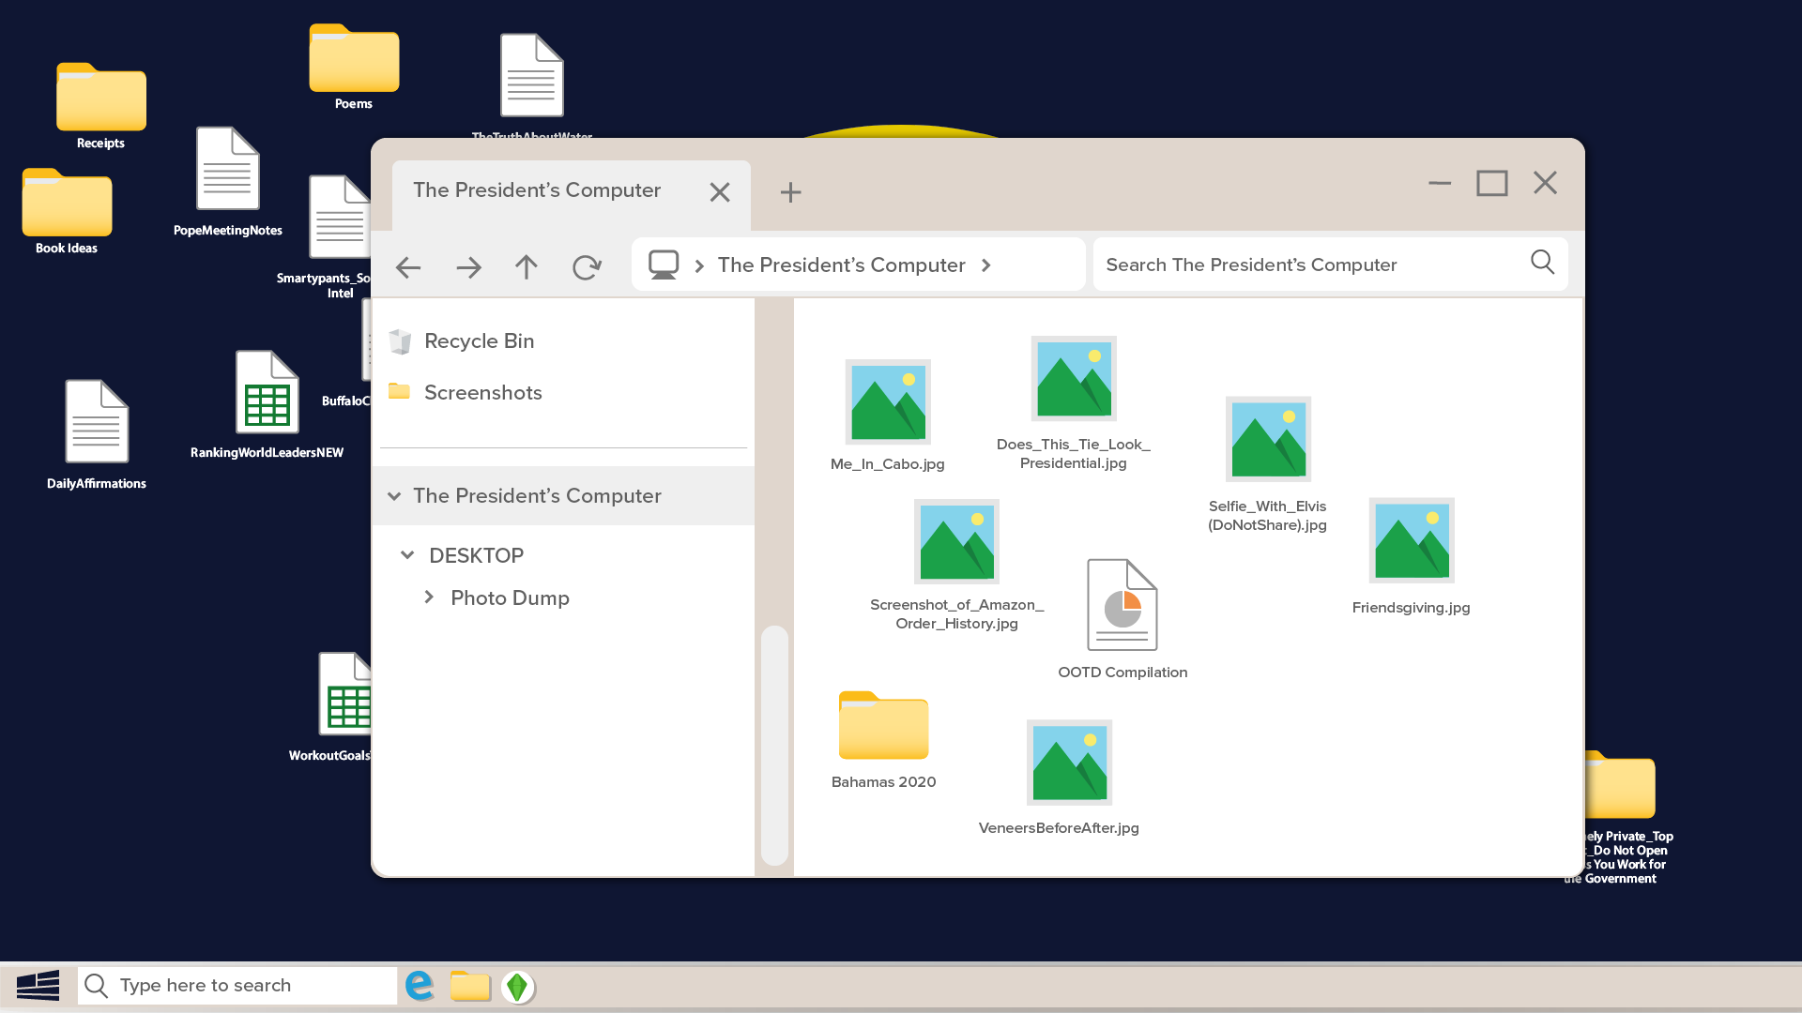Close The President's Computer tab
This screenshot has width=1802, height=1013.
(x=720, y=192)
